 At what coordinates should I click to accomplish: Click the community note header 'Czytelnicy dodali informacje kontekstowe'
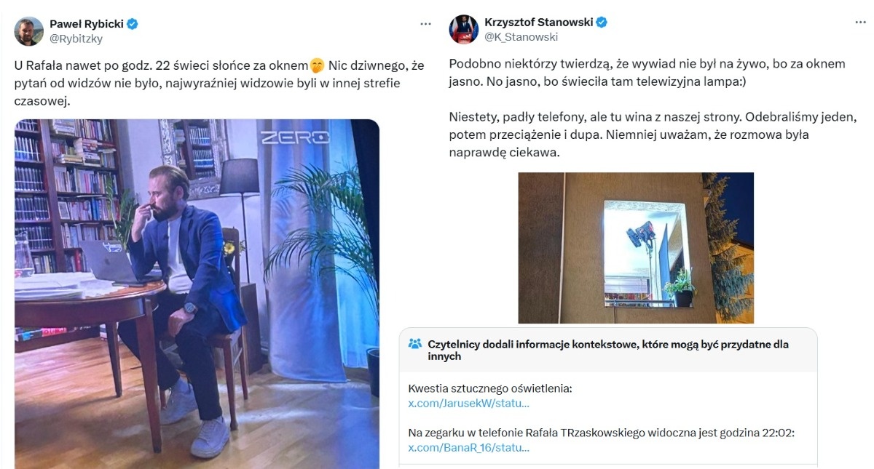coord(608,350)
